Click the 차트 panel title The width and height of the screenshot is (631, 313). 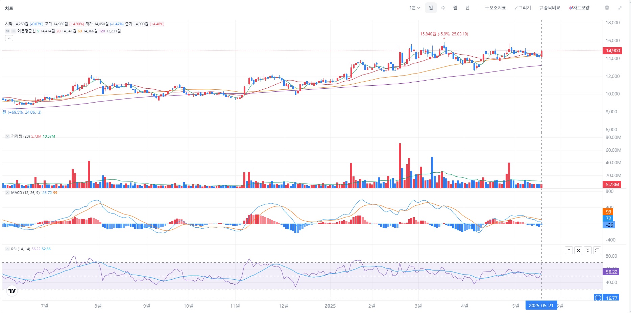(x=9, y=8)
